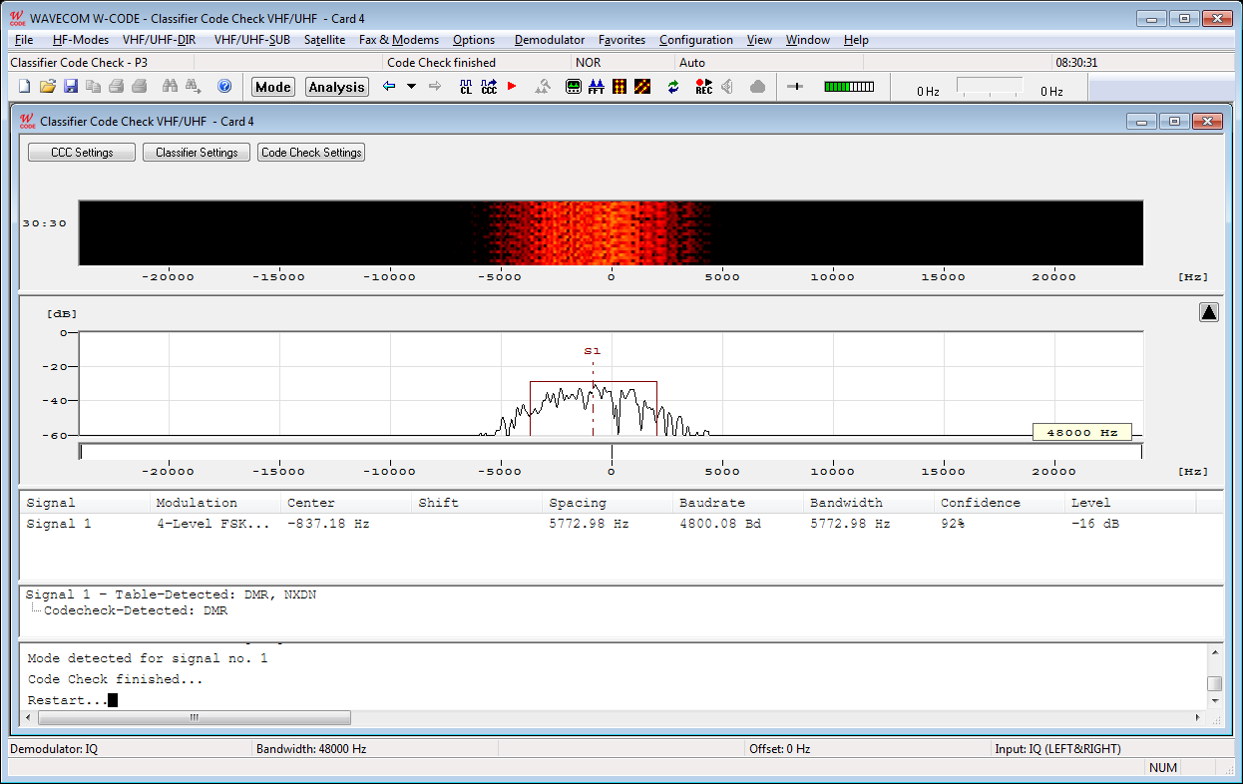
Task: Click the Analysis button
Action: (337, 87)
